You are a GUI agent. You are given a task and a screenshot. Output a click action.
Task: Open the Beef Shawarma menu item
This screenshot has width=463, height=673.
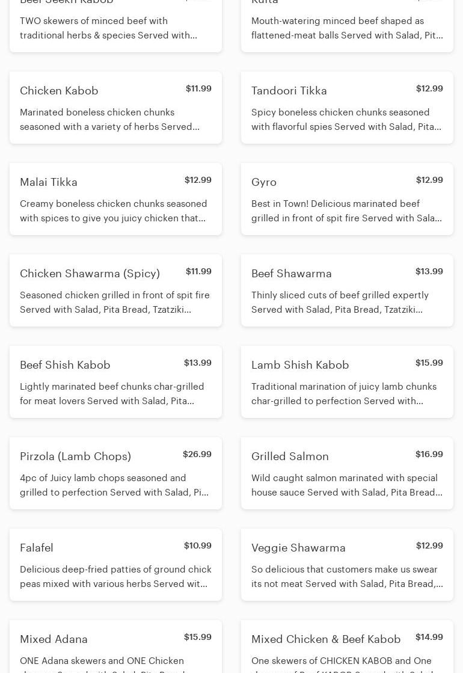(292, 274)
